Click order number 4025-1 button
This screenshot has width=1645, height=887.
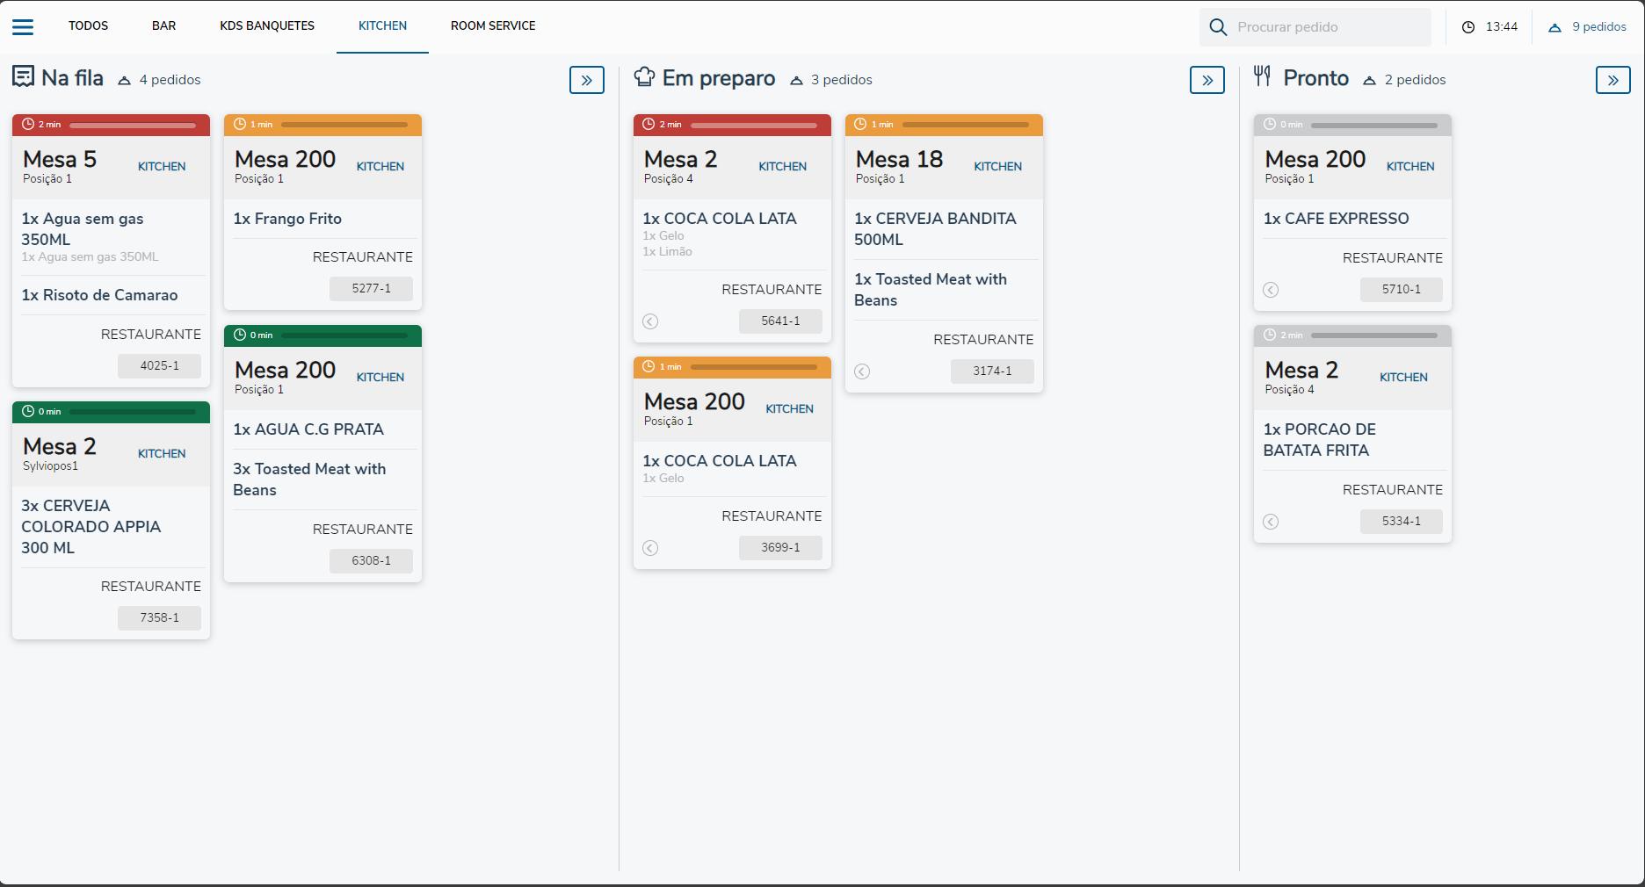(159, 366)
